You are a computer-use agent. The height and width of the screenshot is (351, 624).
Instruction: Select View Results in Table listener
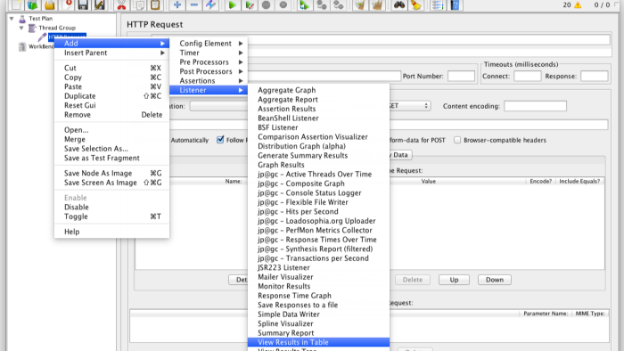tap(318, 342)
